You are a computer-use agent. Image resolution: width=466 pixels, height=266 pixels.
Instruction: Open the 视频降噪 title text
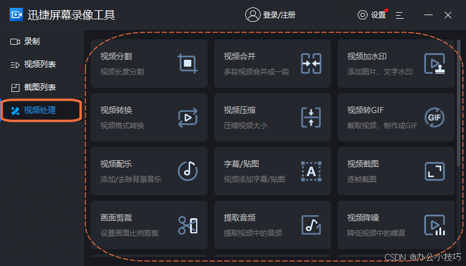click(x=363, y=218)
